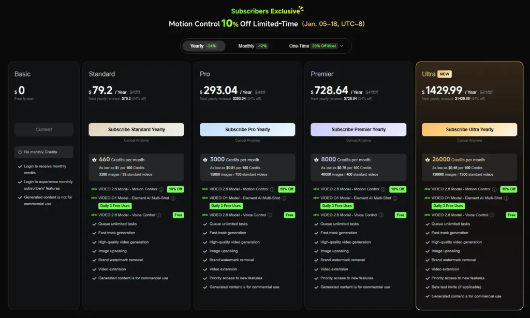The width and height of the screenshot is (530, 318).
Task: Select the Monthly billing option
Action: tap(253, 46)
